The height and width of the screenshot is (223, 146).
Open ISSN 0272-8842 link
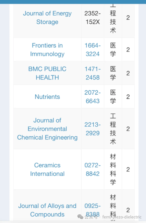pyautogui.click(x=93, y=169)
